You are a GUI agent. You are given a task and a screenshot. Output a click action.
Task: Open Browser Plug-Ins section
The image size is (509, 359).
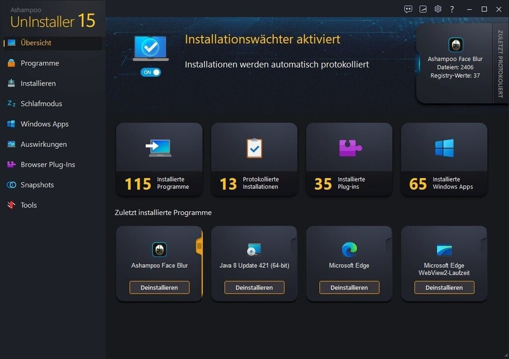48,165
